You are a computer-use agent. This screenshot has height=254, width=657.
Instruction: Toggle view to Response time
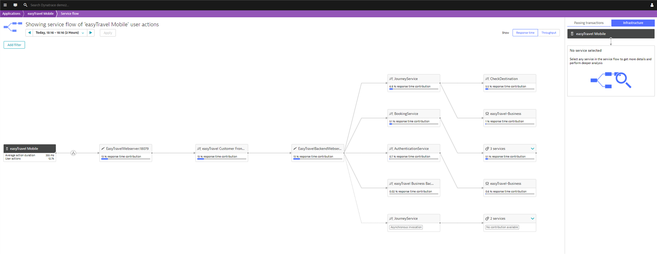(525, 33)
